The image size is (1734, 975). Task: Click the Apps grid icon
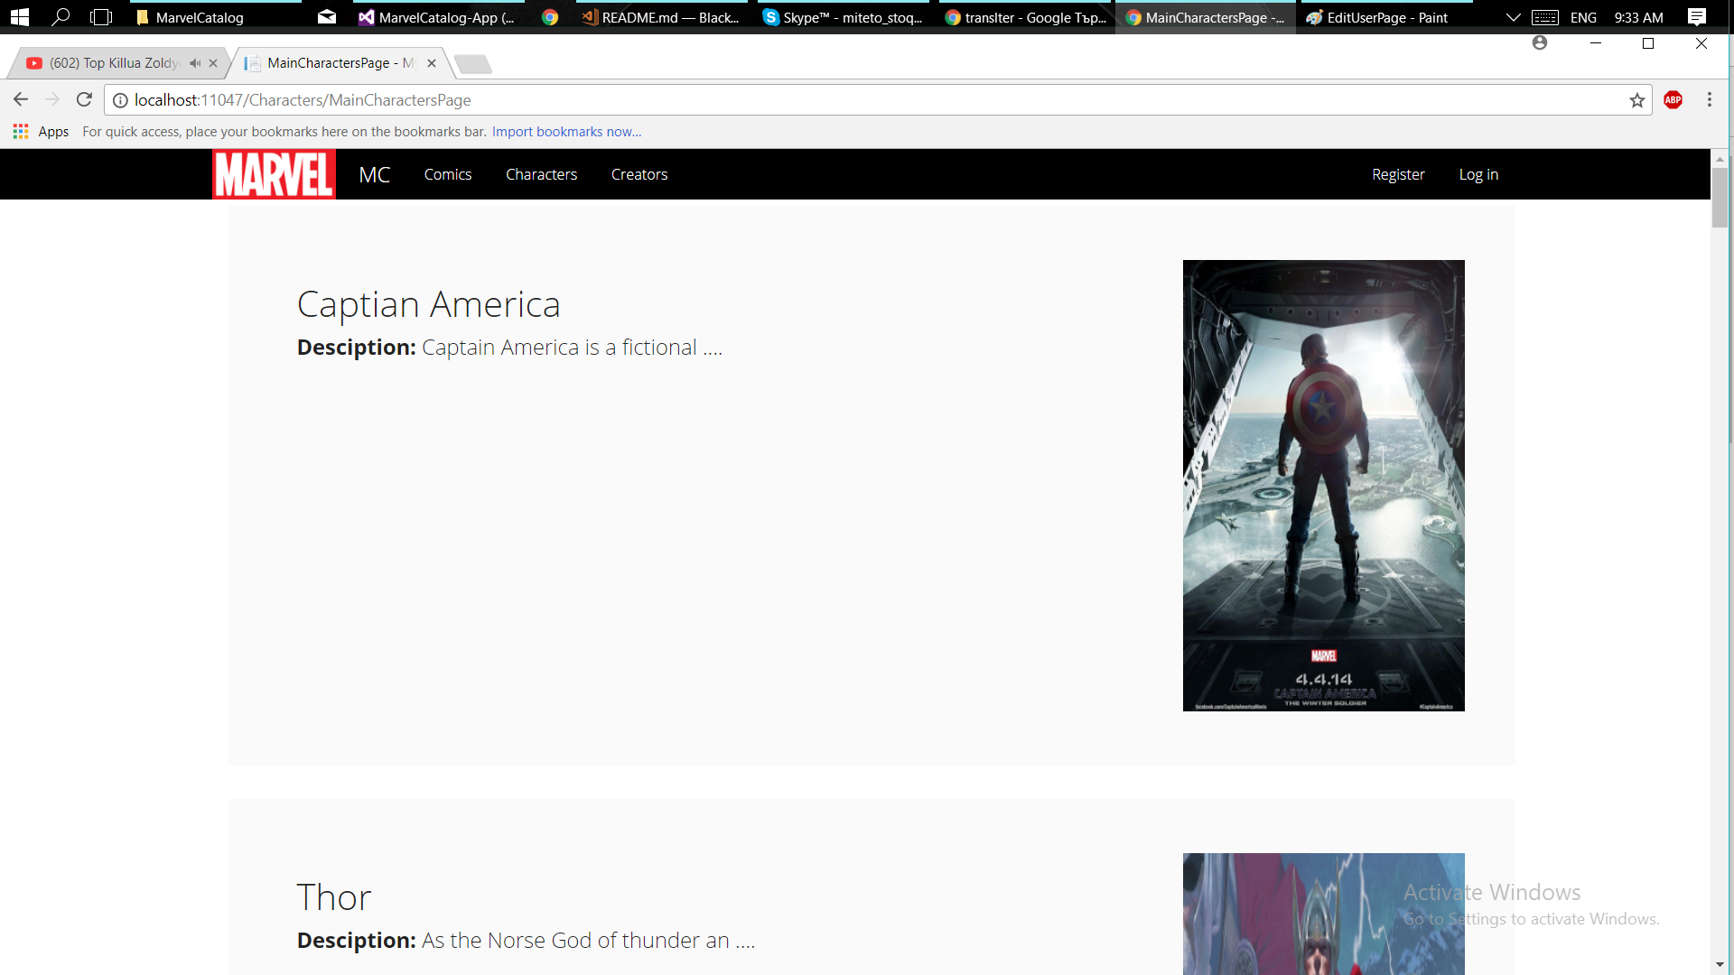(x=21, y=132)
